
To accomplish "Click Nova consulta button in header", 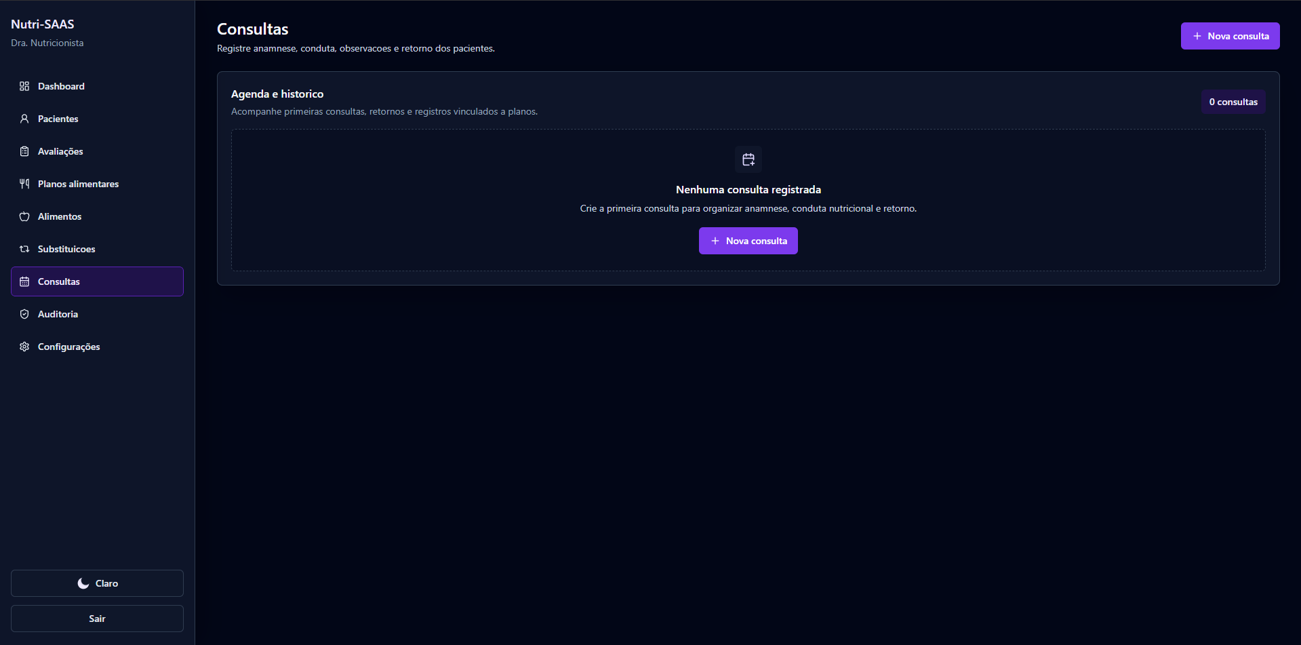I will coord(1230,36).
